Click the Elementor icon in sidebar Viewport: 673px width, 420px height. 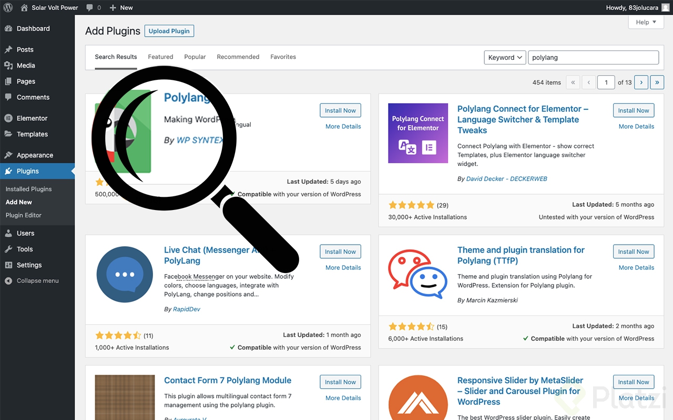(x=8, y=118)
